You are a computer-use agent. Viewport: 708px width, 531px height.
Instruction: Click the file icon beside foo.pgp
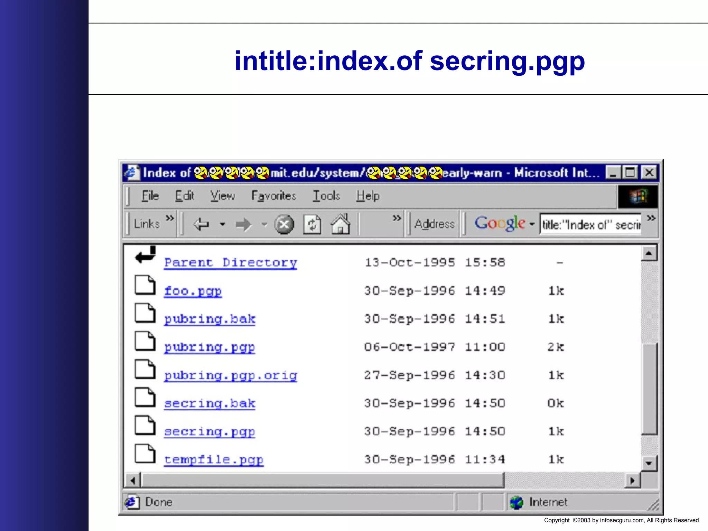145,285
